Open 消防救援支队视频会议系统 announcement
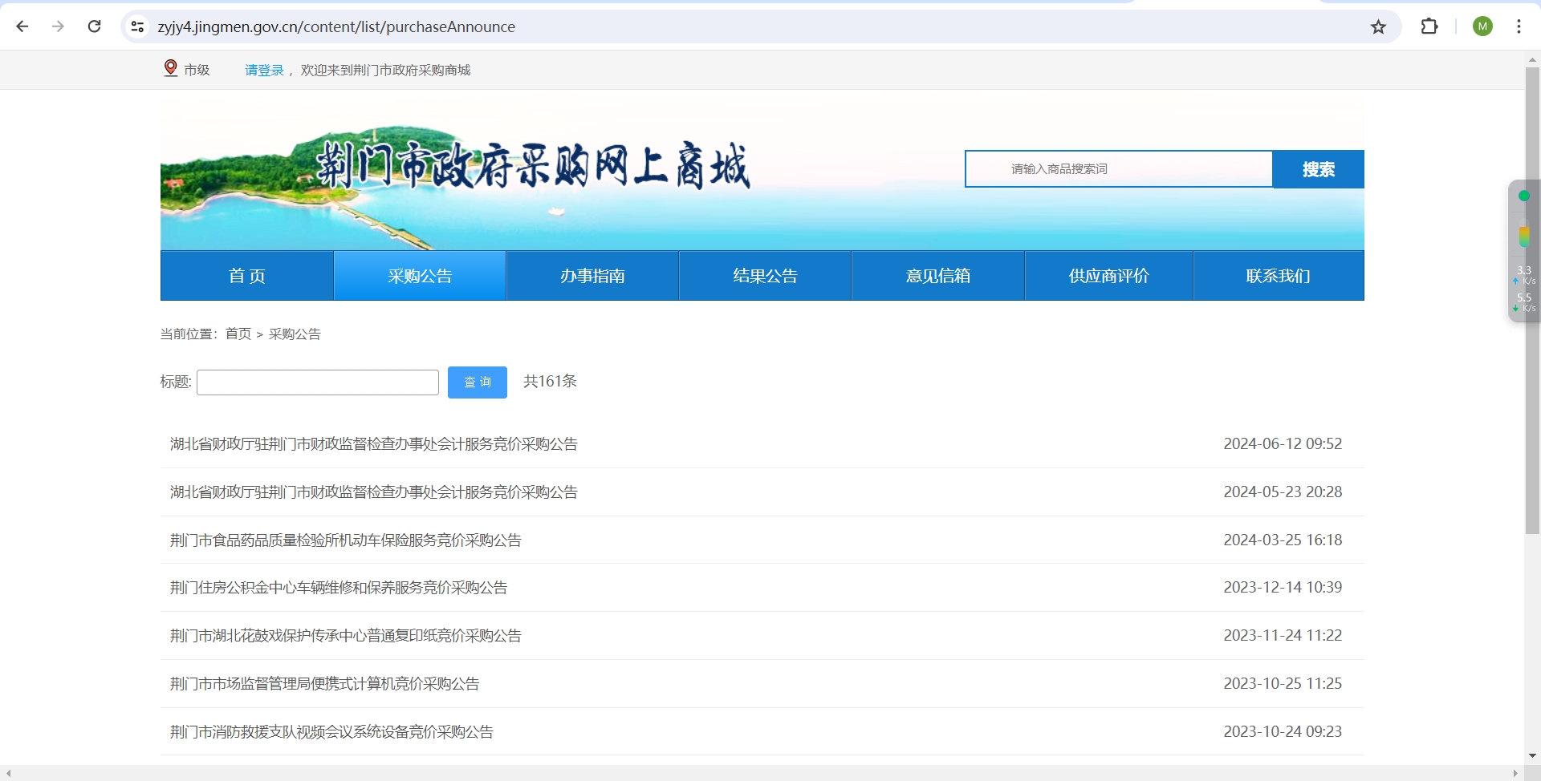 click(x=331, y=732)
